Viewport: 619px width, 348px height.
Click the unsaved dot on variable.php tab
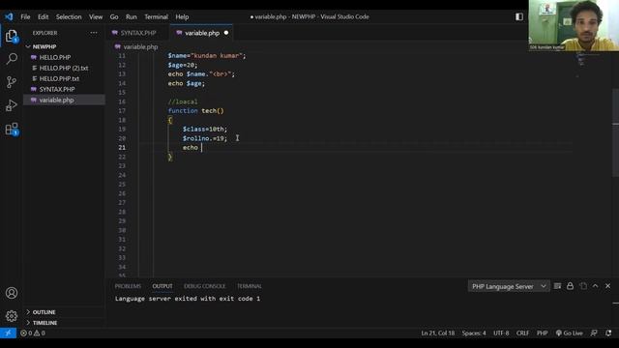[226, 33]
